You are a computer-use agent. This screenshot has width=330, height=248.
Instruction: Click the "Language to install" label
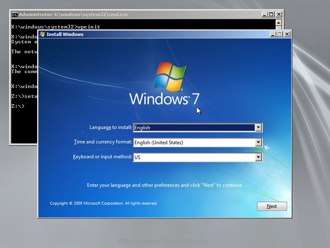(111, 127)
